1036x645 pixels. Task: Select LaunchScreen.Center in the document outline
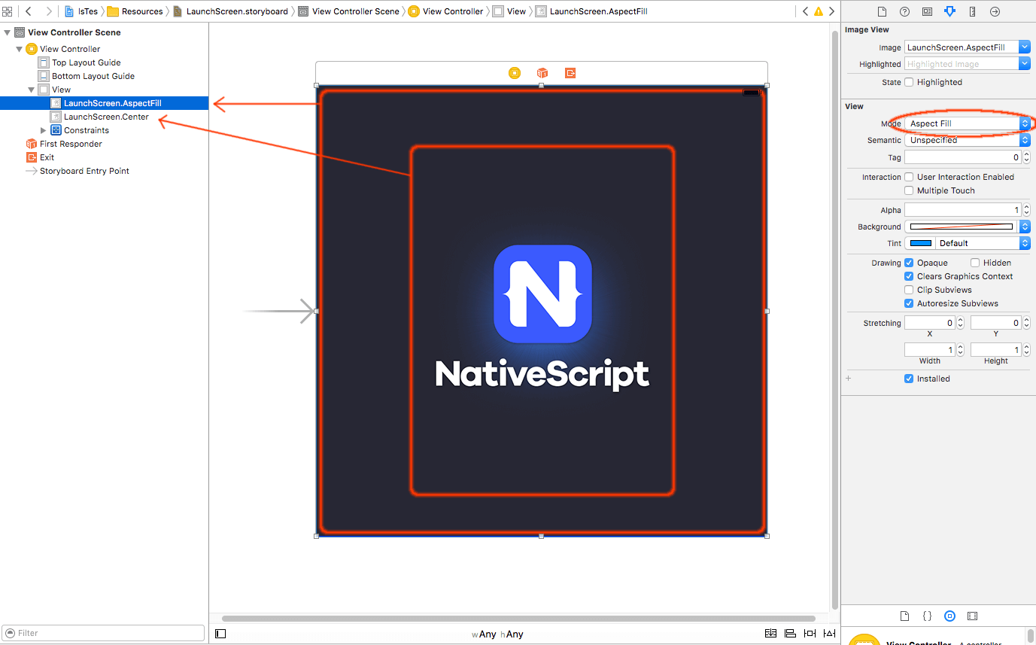(105, 116)
